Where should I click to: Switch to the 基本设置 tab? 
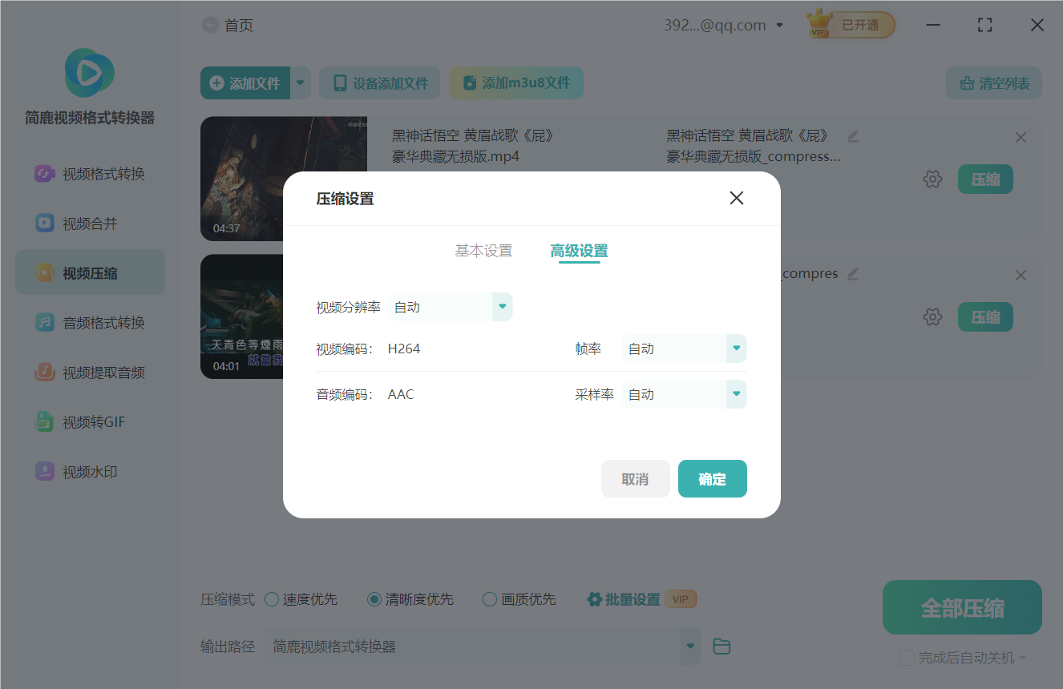point(483,250)
